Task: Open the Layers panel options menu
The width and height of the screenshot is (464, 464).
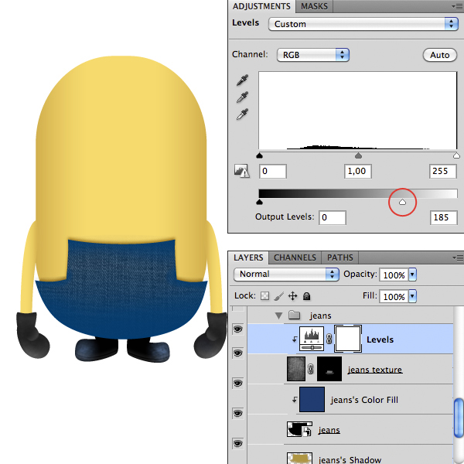Action: [x=457, y=258]
